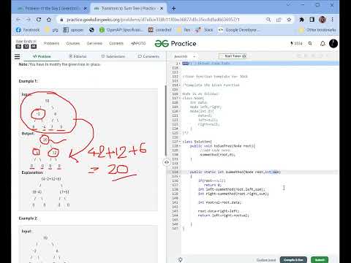Go back using the browser back arrow
The height and width of the screenshot is (263, 351).
tap(18, 20)
